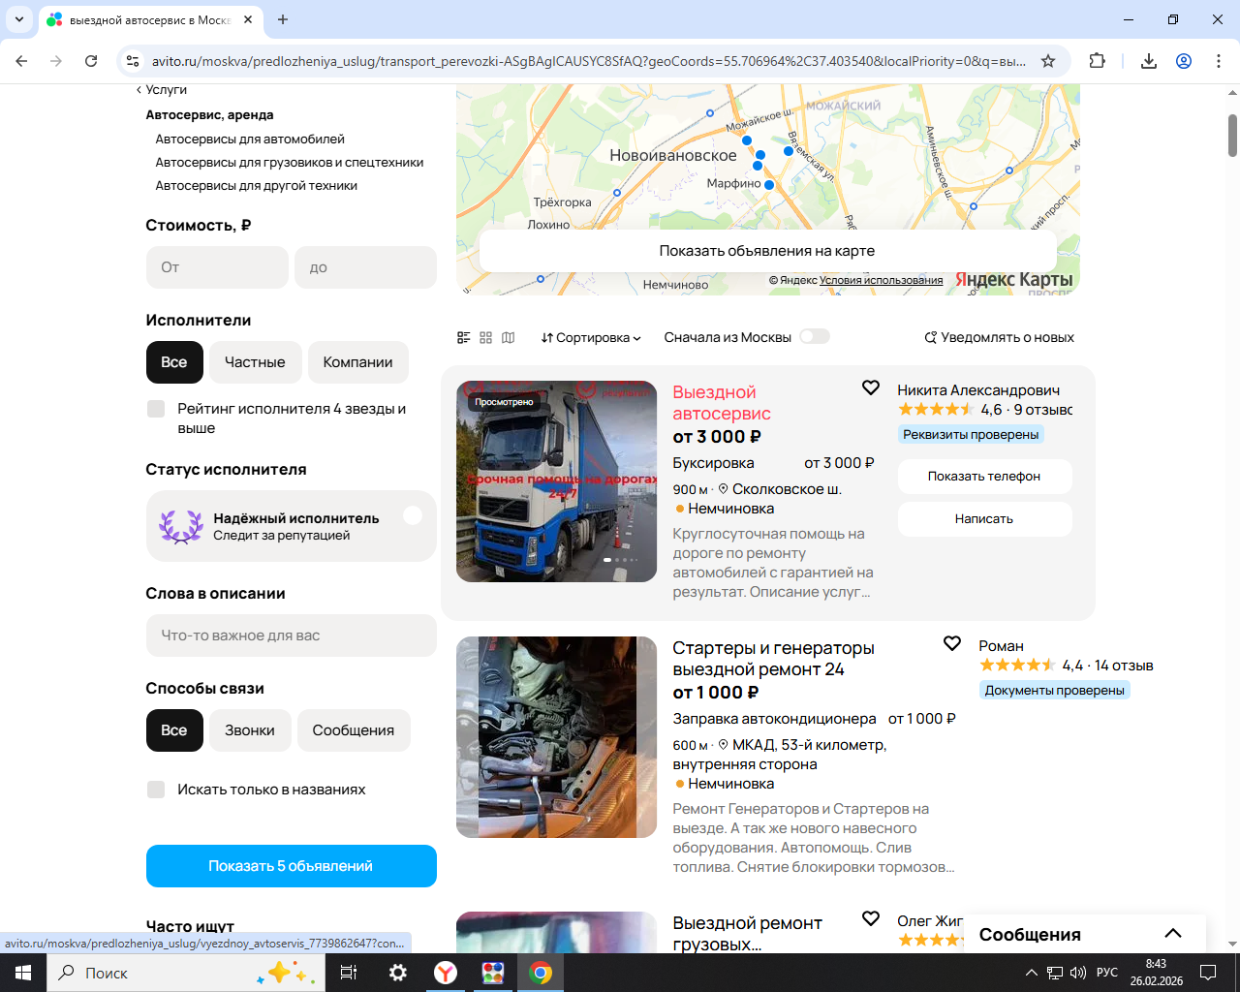Expand the Сообщения chat panel

tap(1085, 934)
